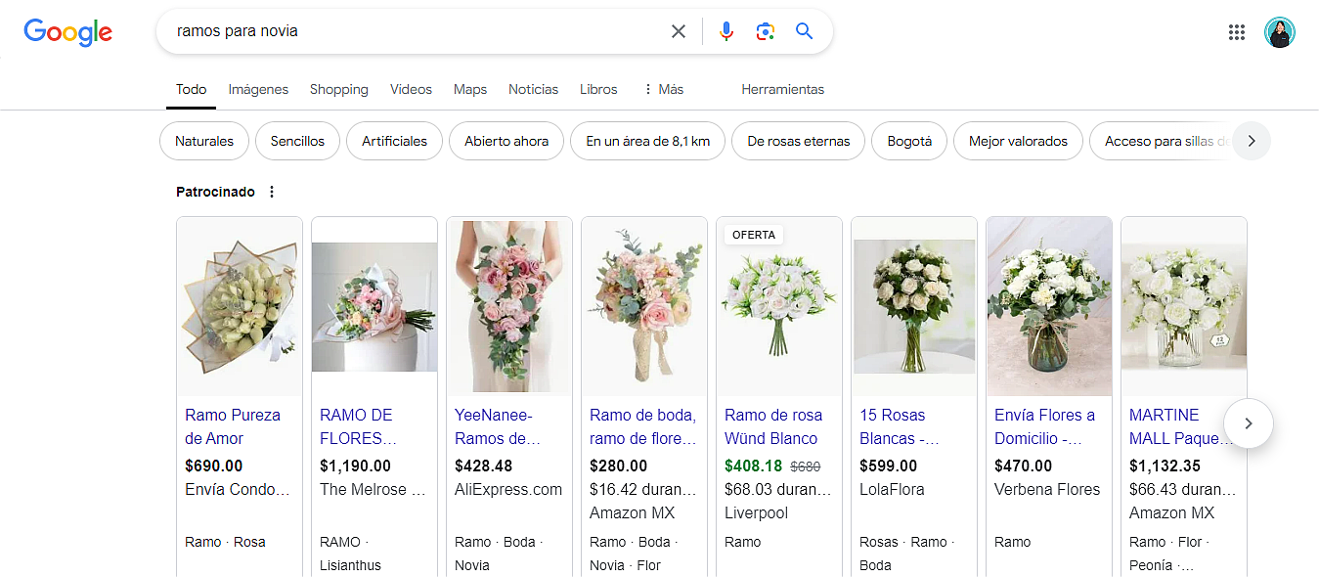The width and height of the screenshot is (1319, 577).
Task: Click the The Melrose seller name
Action: pos(374,489)
